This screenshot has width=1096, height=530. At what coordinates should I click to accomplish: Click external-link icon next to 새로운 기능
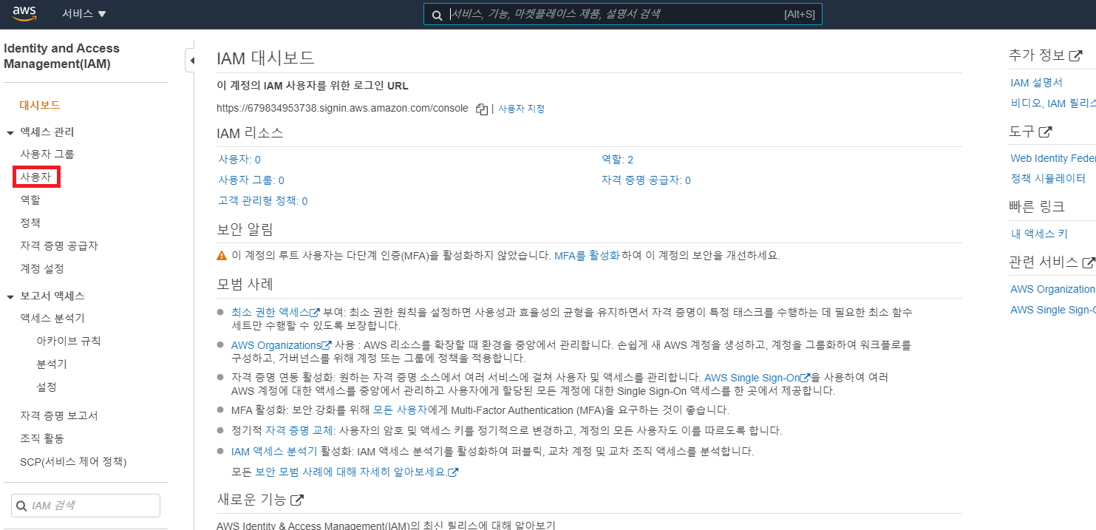(x=297, y=500)
